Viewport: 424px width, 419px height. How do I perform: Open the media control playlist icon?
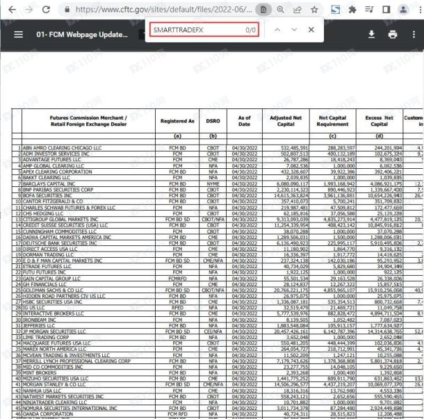pos(369,10)
